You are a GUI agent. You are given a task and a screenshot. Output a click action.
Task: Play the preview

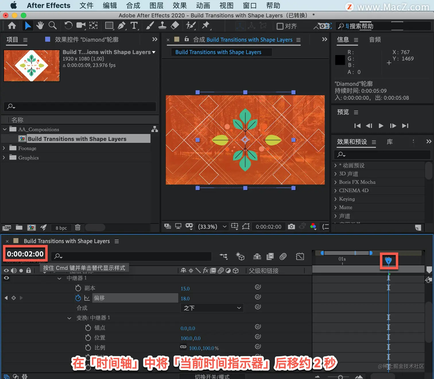(x=381, y=126)
